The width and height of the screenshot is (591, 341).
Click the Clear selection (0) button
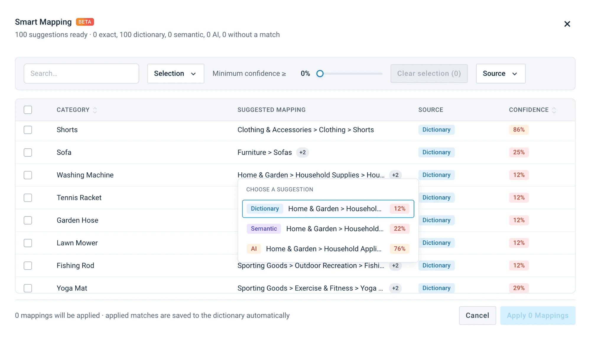coord(429,73)
